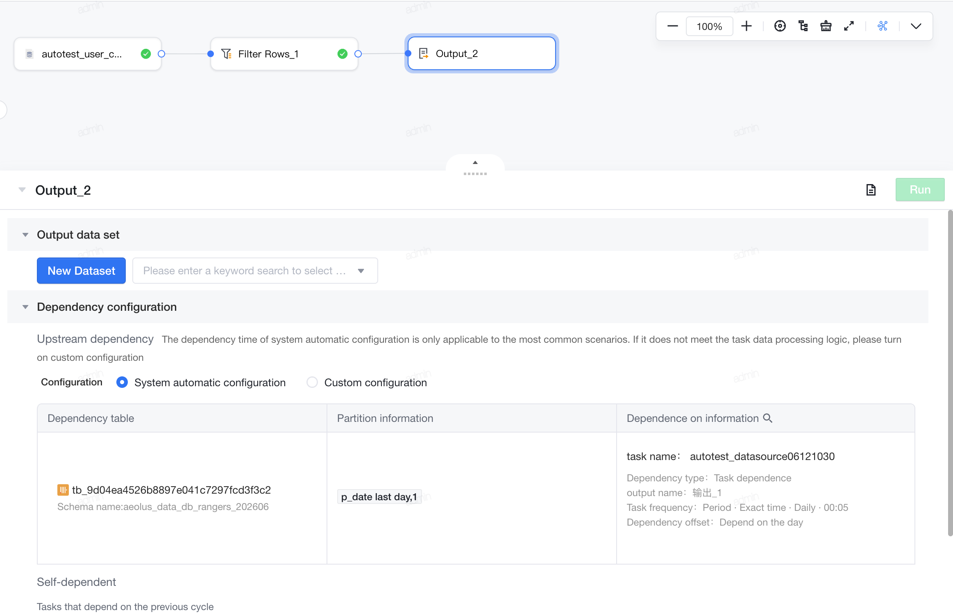Viewport: 953px width, 615px height.
Task: Click the New Dataset button
Action: click(81, 271)
